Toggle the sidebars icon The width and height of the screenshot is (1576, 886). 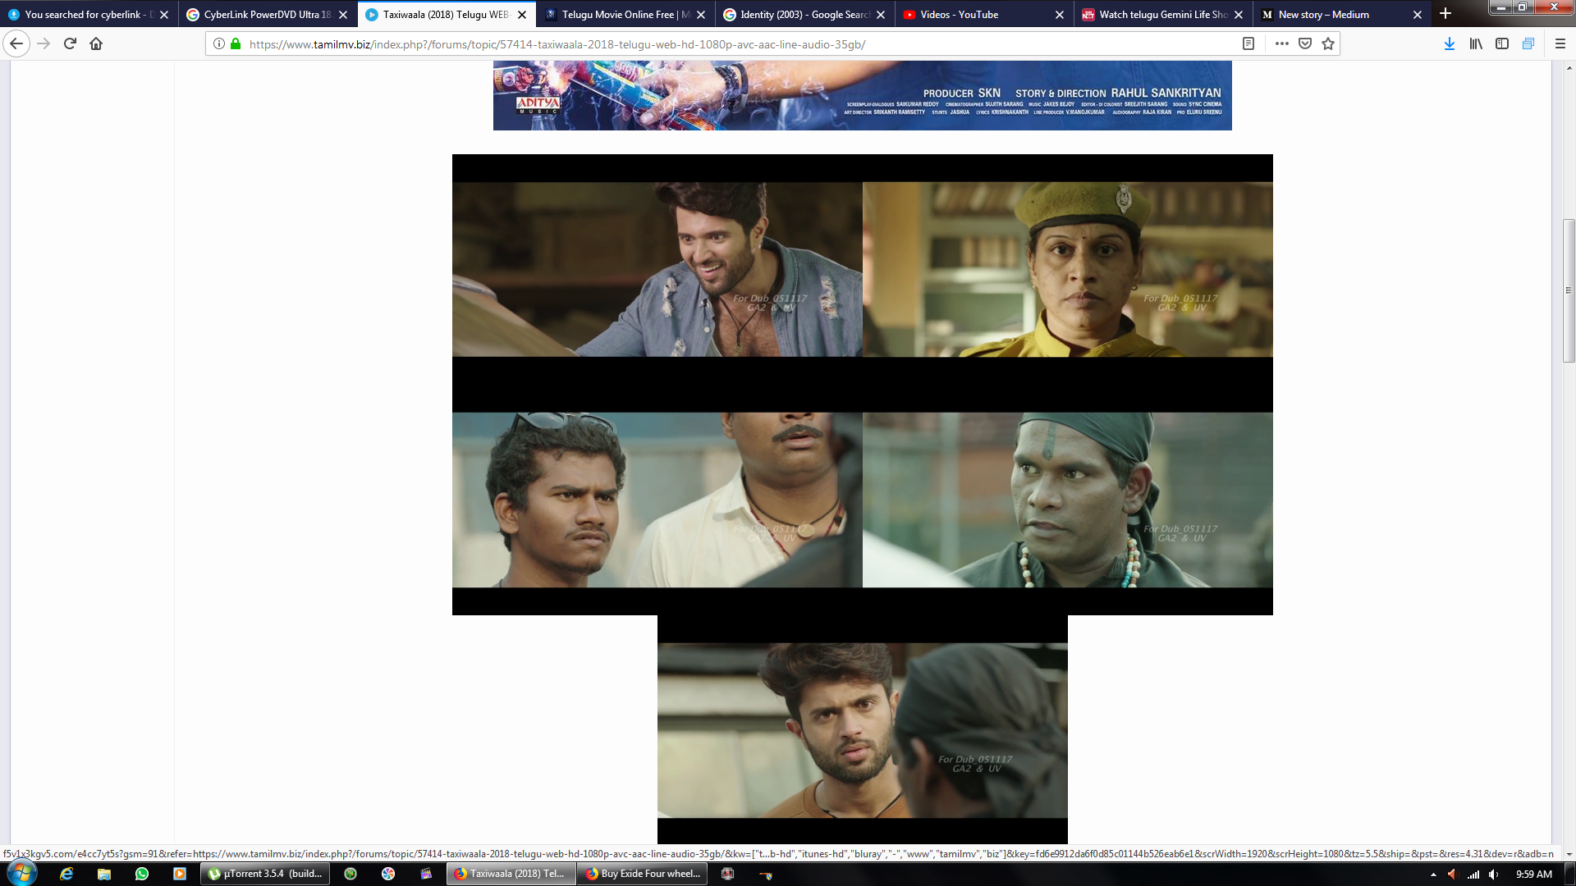pos(1502,43)
